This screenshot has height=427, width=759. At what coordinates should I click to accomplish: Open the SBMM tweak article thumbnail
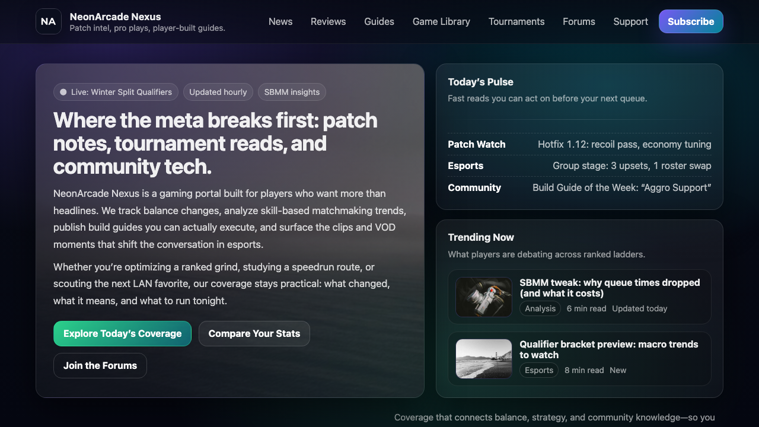click(x=483, y=297)
